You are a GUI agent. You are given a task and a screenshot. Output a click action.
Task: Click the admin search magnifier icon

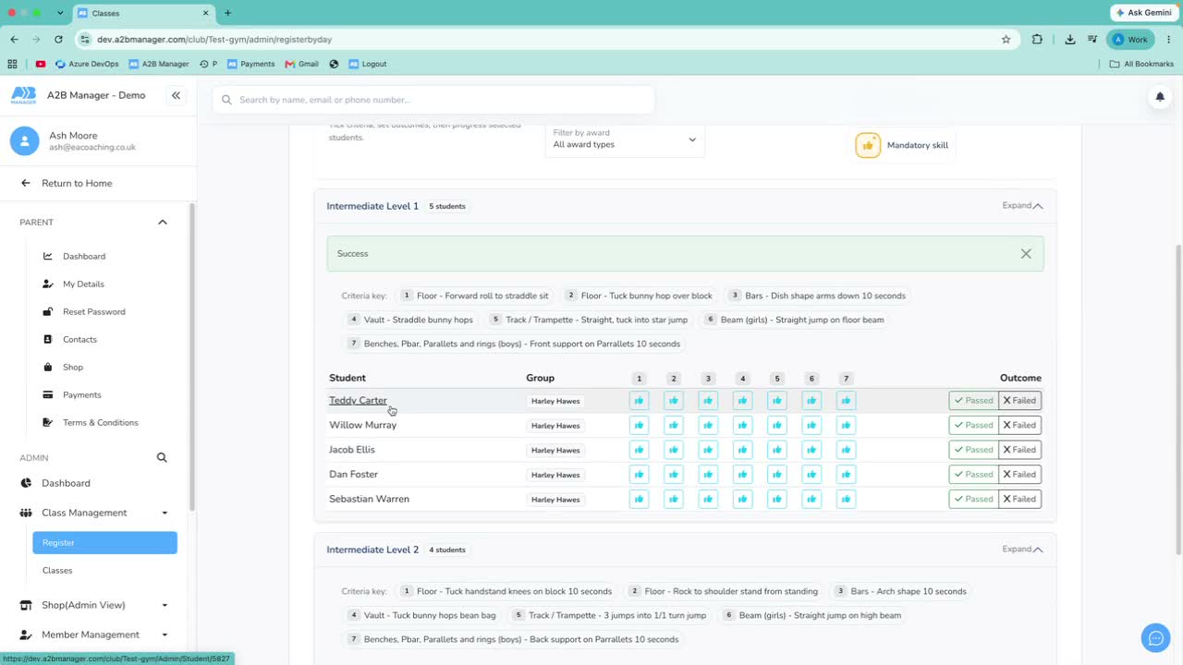pyautogui.click(x=162, y=457)
